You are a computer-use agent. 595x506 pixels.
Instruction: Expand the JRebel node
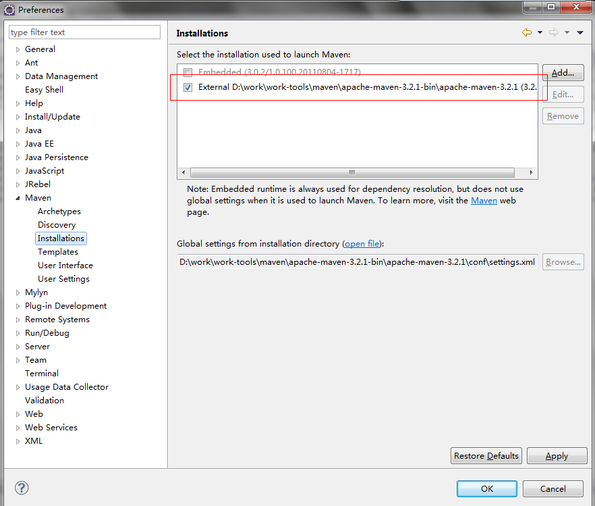tap(18, 184)
